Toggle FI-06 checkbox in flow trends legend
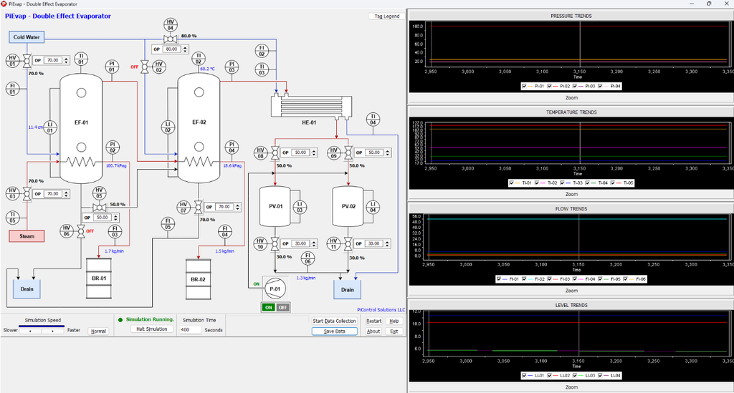Screen dimensions: 734x393 point(626,279)
